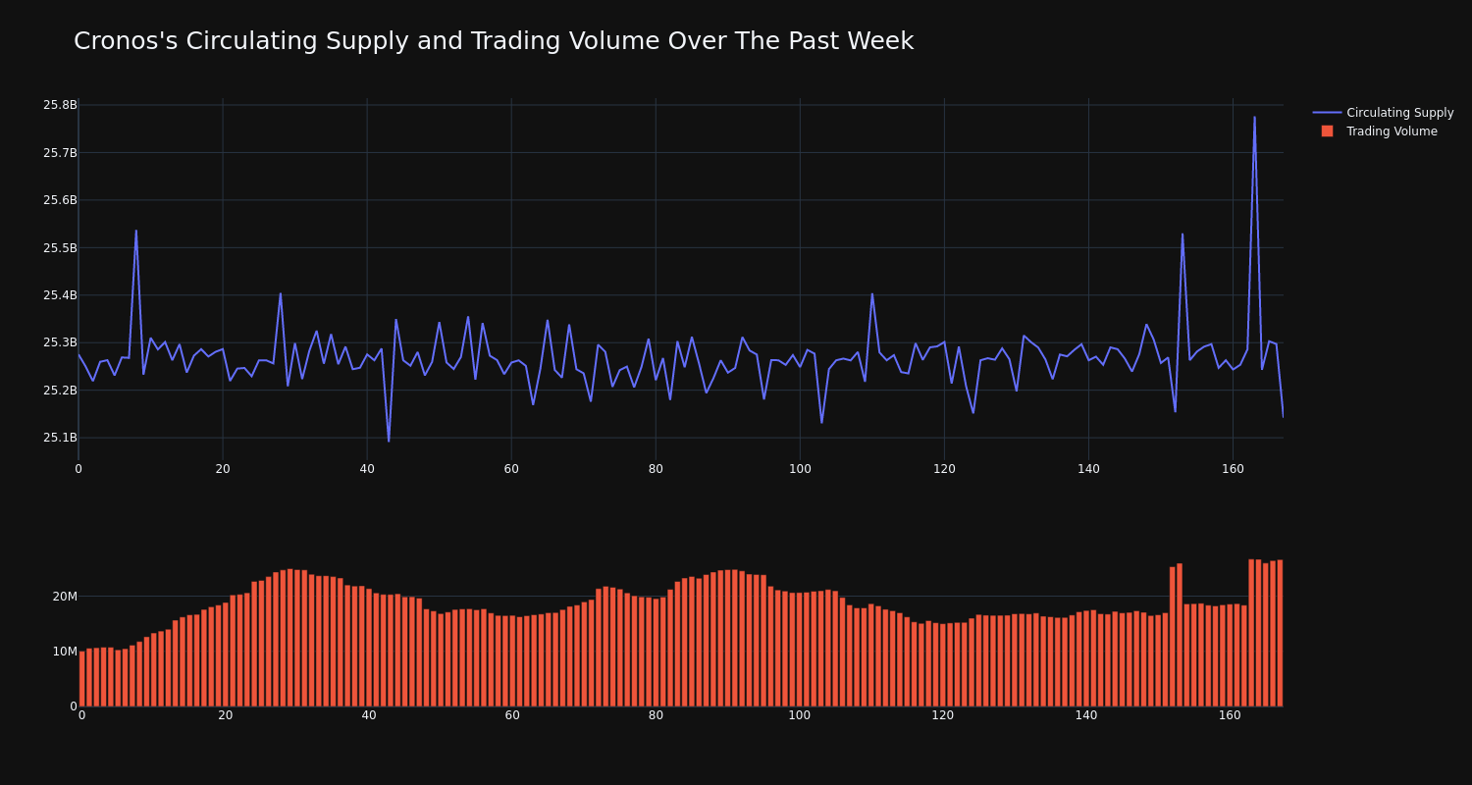Viewport: 1472px width, 785px height.
Task: Click the tall volume bar near 153
Action: tap(1180, 635)
